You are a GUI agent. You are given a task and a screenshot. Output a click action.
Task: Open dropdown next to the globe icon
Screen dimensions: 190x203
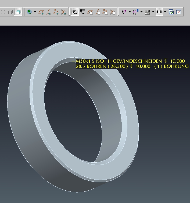tap(35, 12)
